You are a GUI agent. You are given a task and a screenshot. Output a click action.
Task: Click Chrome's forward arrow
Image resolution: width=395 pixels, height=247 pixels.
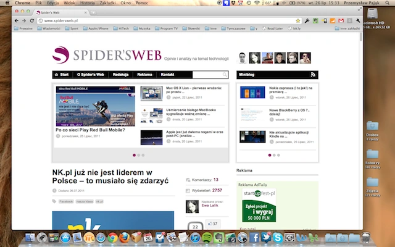[x=24, y=20]
